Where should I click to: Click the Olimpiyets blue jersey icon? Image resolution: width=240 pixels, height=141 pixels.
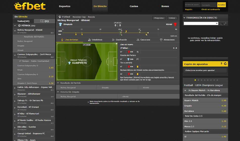tap(60, 24)
